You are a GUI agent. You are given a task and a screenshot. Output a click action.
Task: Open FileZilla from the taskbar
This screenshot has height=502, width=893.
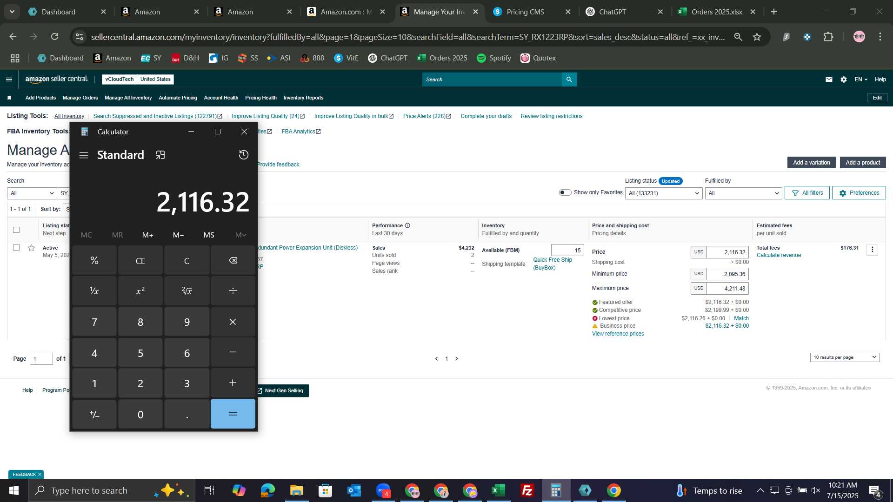tap(527, 490)
